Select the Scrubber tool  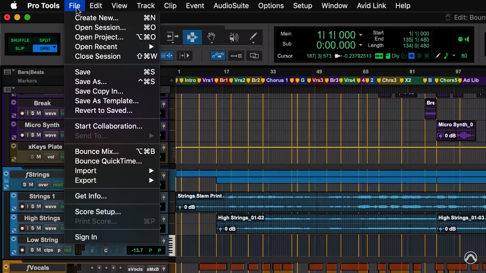[x=234, y=37]
